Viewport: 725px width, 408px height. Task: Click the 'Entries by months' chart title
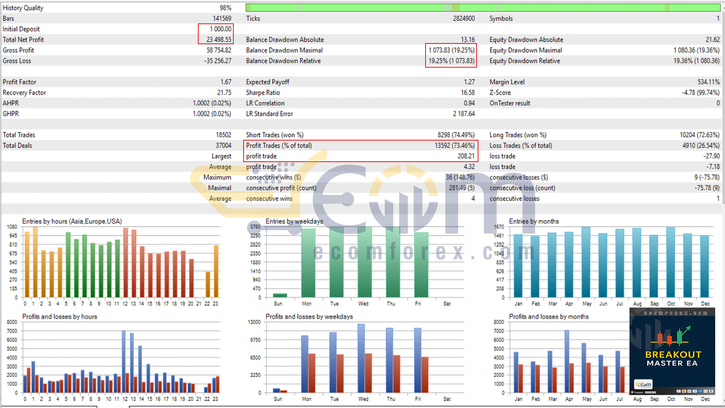(x=534, y=221)
